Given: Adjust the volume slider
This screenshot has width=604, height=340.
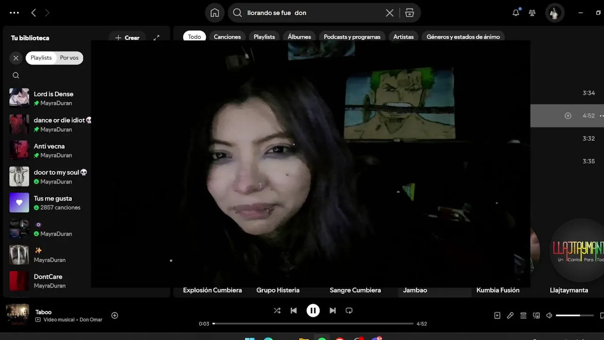Looking at the screenshot, I should [575, 315].
